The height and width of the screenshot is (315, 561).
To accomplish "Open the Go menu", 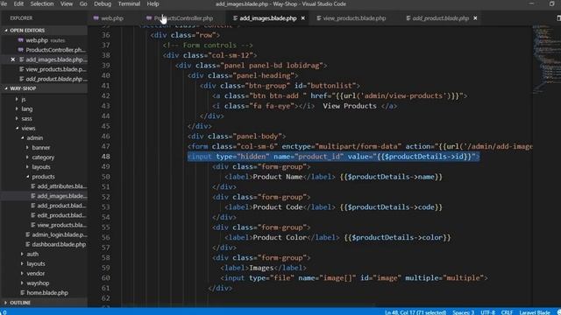I will point(83,3).
